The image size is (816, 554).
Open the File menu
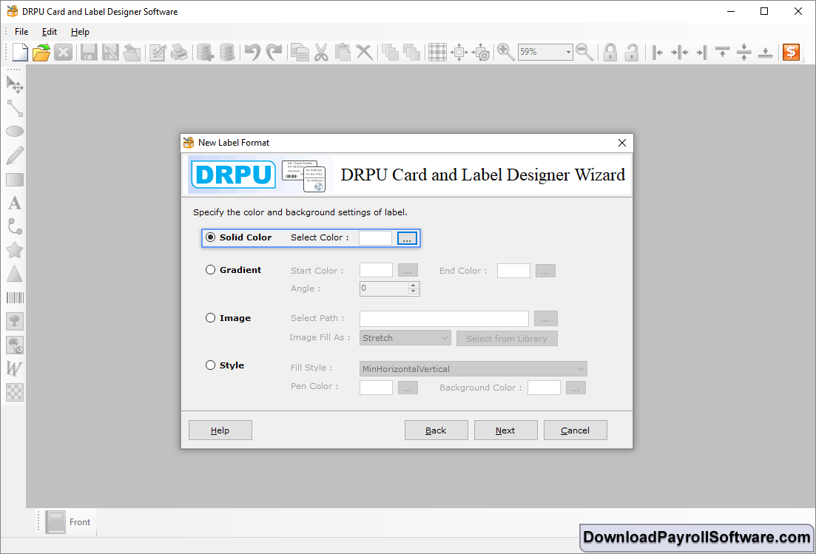(21, 32)
